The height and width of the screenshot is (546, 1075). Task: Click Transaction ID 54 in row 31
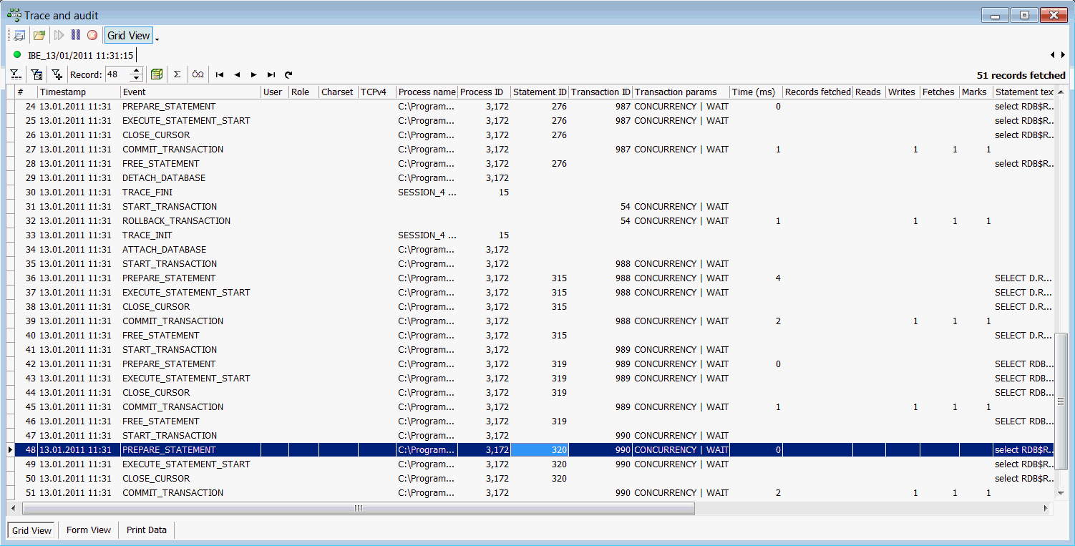click(600, 206)
